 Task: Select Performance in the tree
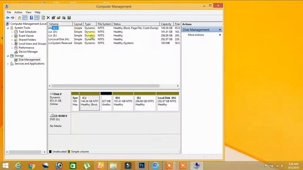click(x=27, y=48)
